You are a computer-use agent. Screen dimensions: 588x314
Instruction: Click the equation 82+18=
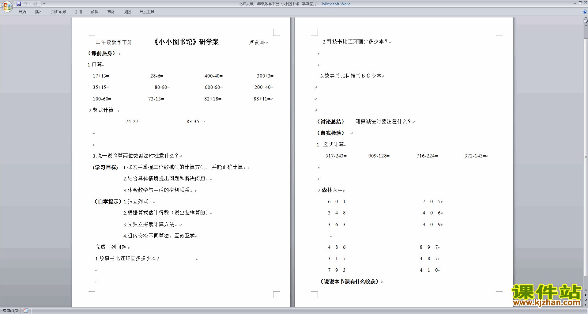(x=213, y=99)
